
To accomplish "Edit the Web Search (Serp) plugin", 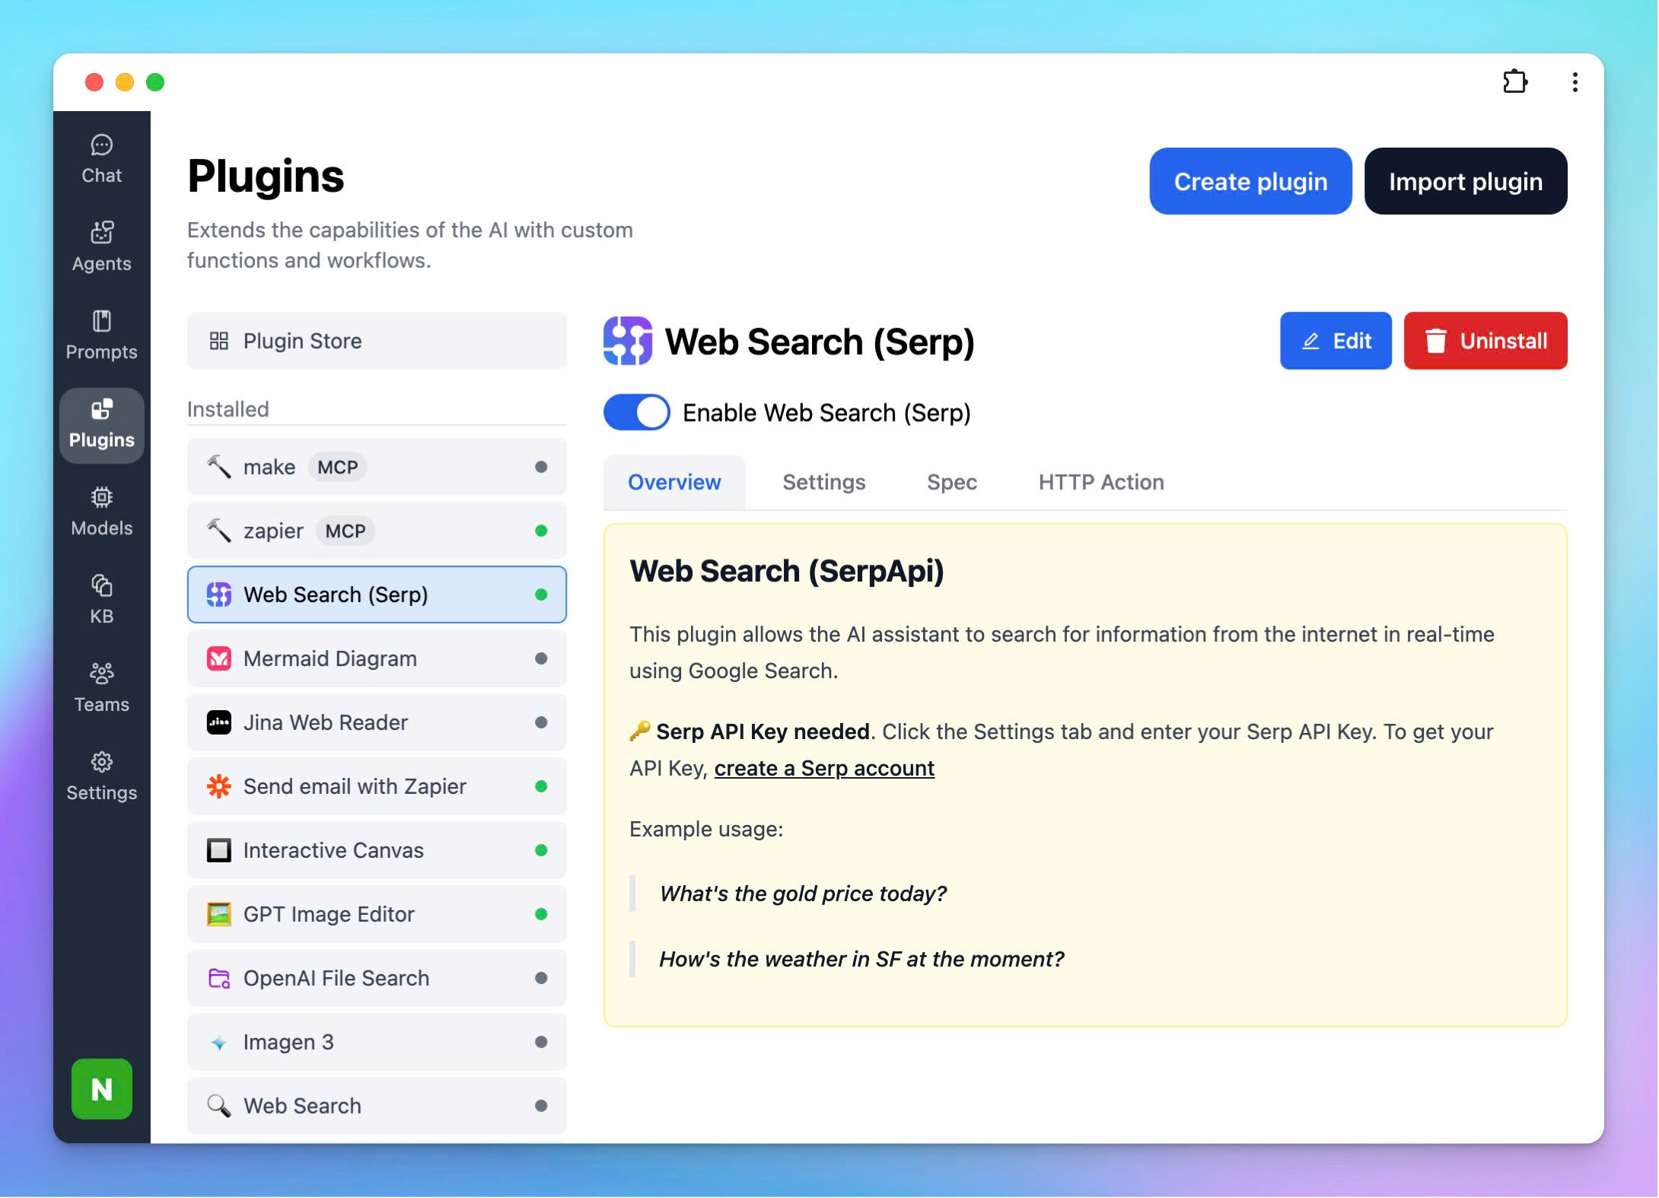I will click(1336, 341).
